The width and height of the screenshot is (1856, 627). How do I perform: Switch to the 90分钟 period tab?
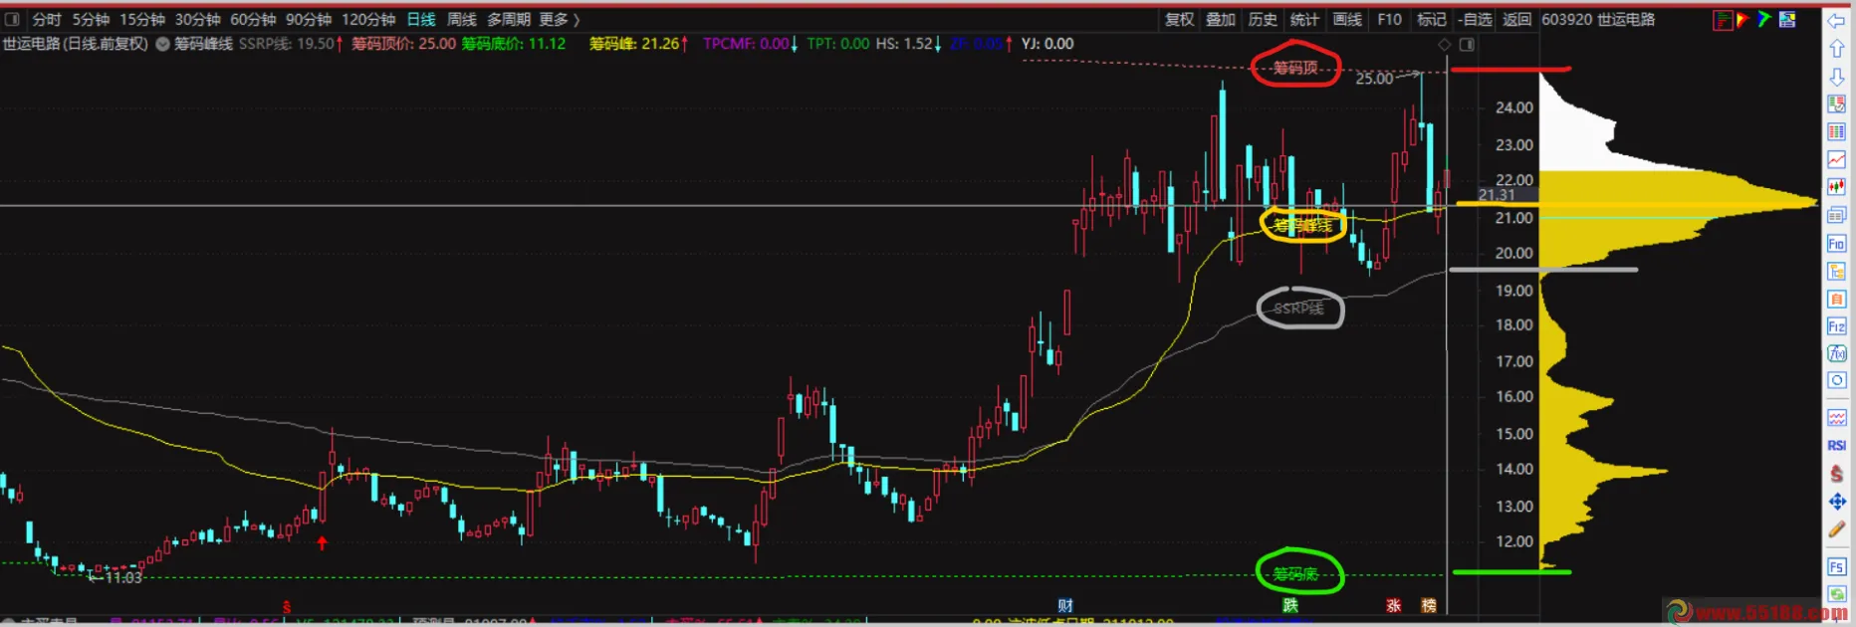pyautogui.click(x=309, y=19)
